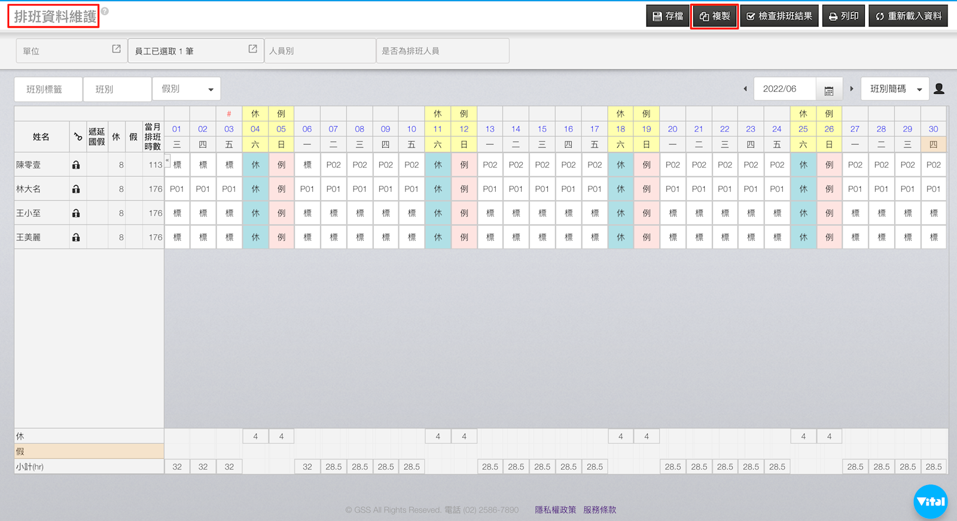The width and height of the screenshot is (957, 521).
Task: Open the 班別簡碼 display dropdown
Action: [895, 89]
